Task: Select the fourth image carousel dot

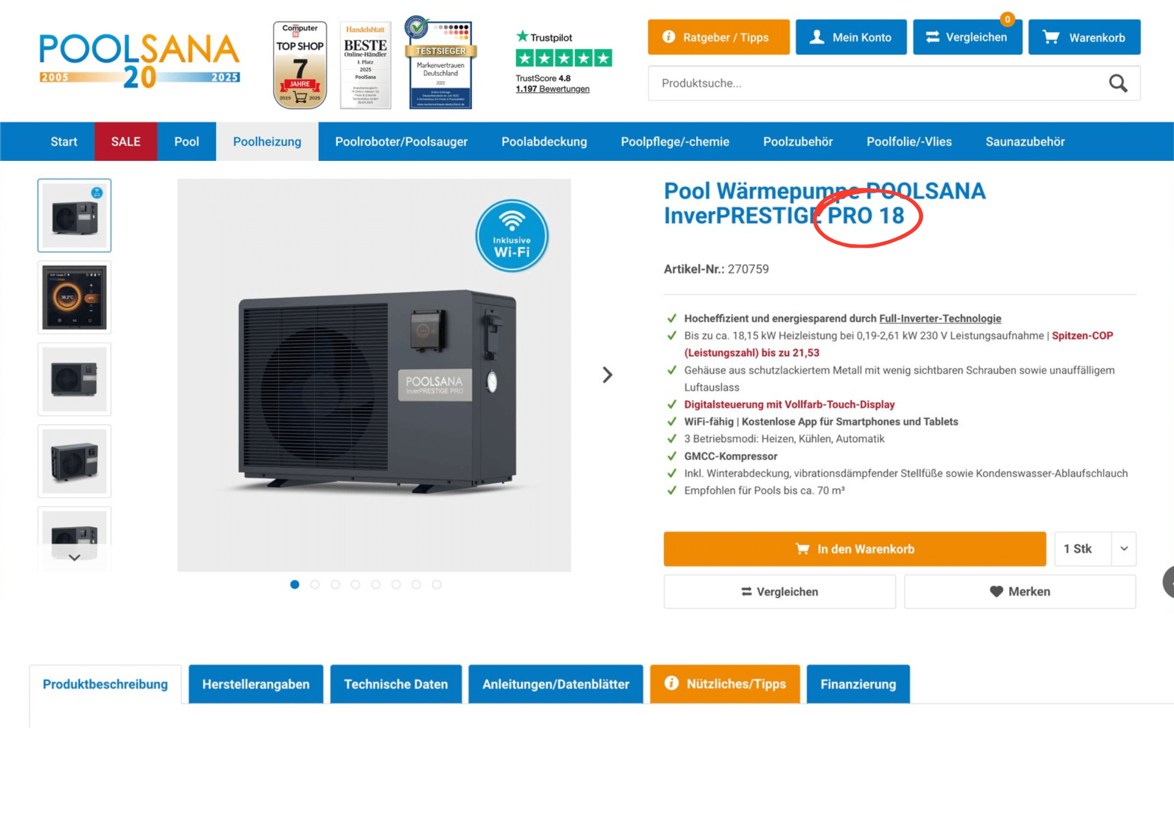Action: click(356, 585)
